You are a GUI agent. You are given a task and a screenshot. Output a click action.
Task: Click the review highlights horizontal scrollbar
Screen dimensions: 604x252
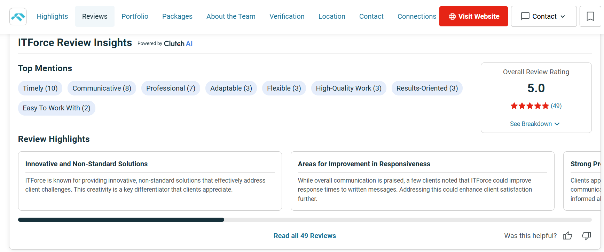coord(305,220)
